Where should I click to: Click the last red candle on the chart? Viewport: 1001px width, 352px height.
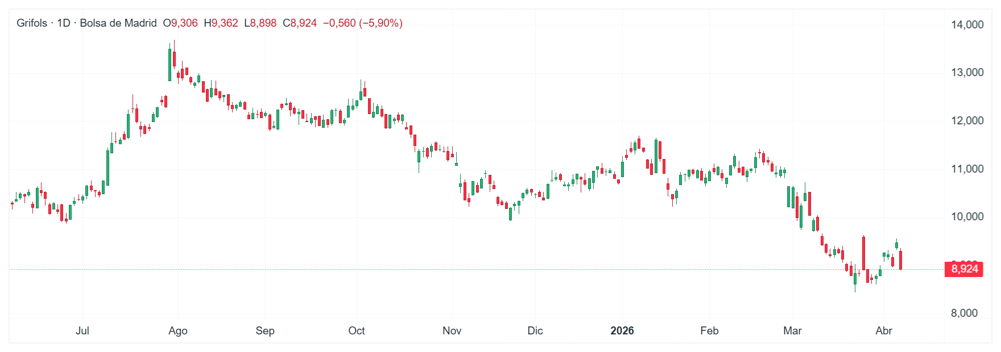(900, 260)
